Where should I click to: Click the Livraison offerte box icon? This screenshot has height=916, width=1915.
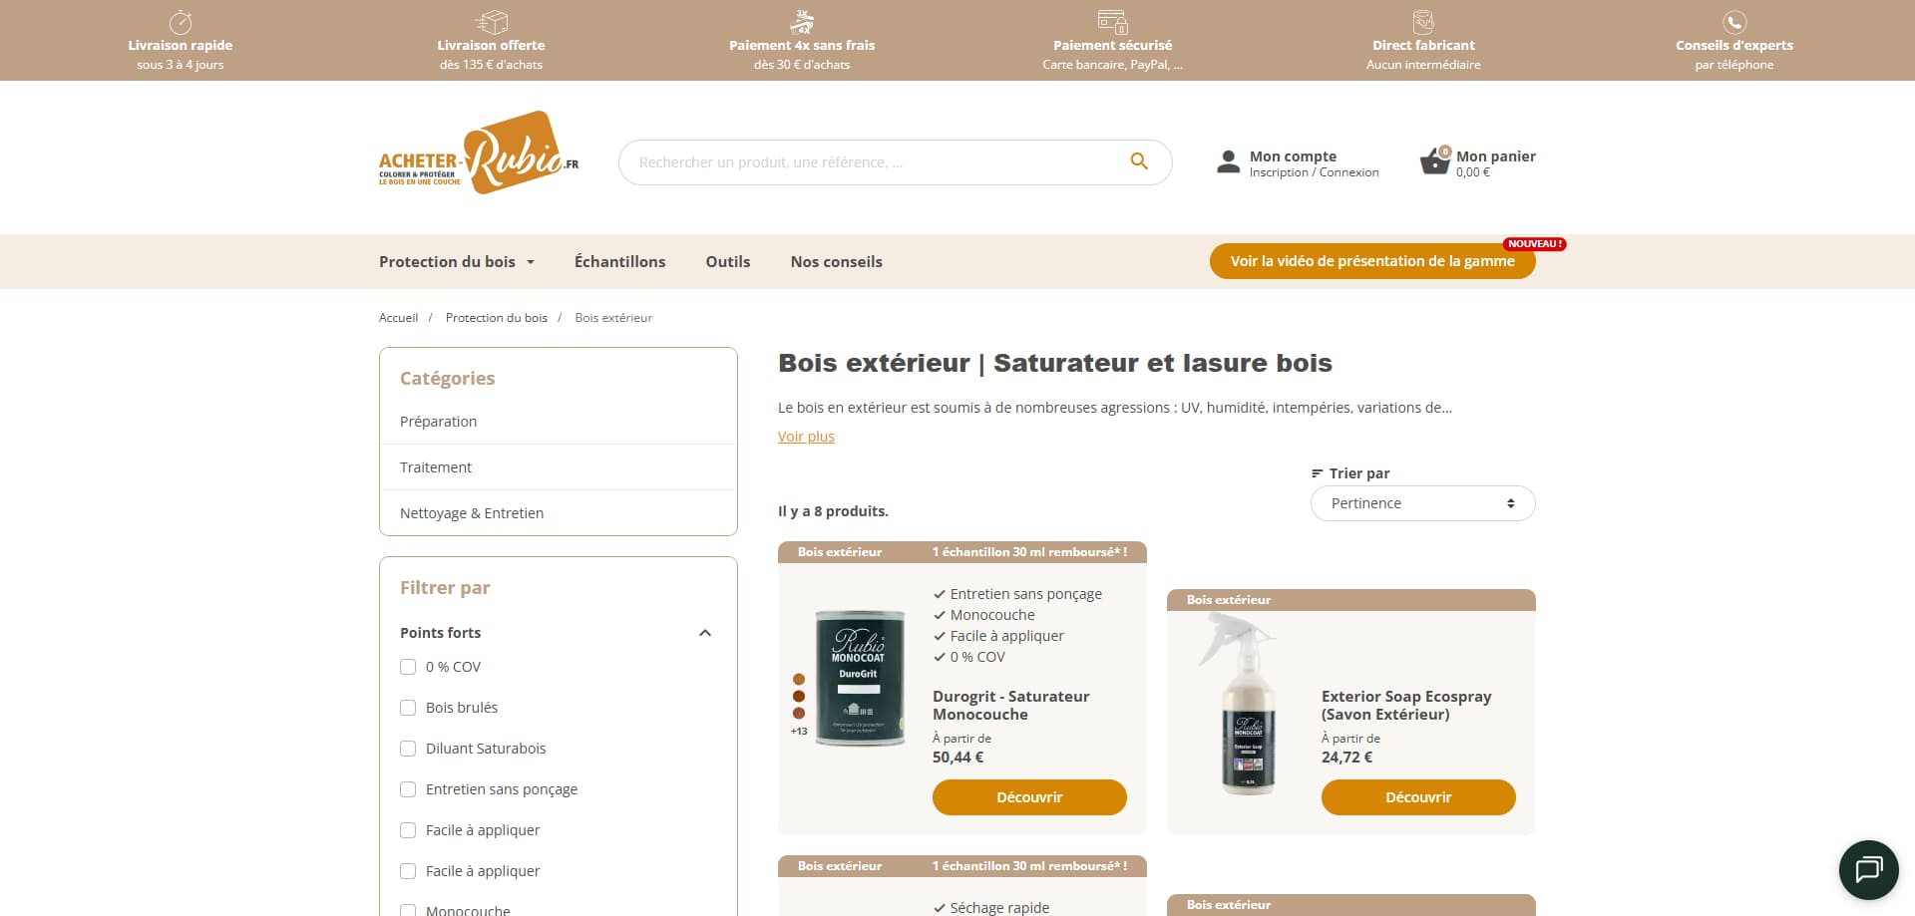(x=492, y=22)
